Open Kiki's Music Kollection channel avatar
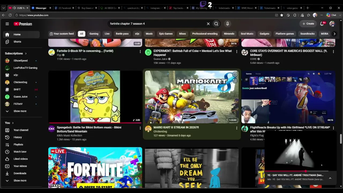 (51, 129)
